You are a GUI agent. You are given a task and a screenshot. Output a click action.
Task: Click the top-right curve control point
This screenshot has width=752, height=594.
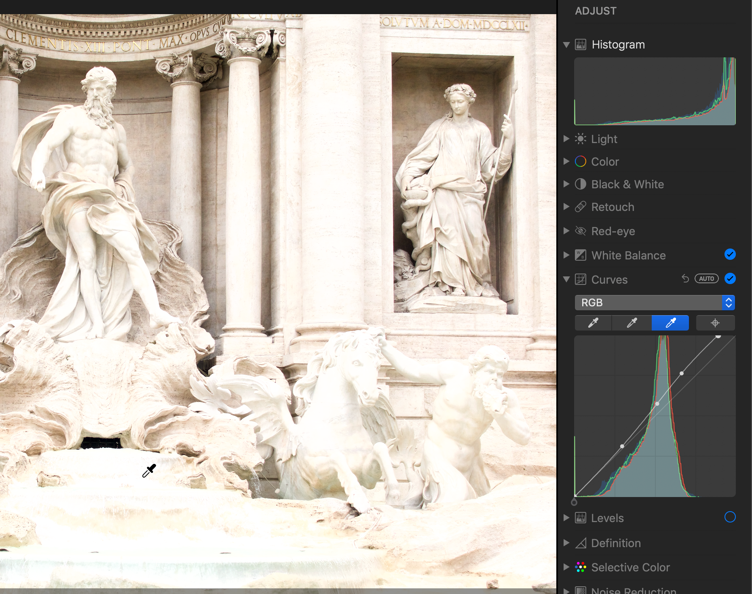(718, 336)
